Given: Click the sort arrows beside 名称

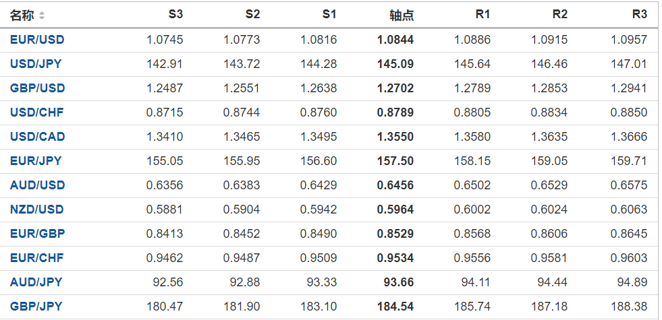Looking at the screenshot, I should (x=42, y=15).
